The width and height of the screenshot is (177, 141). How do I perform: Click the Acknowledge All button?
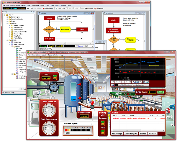coord(131,134)
